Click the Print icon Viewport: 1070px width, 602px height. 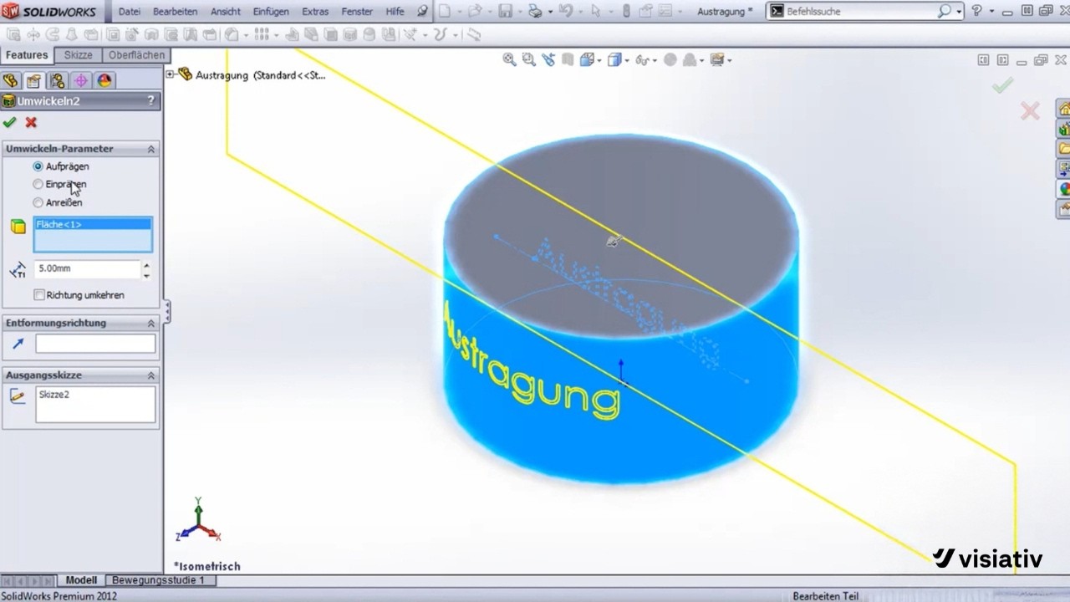pyautogui.click(x=535, y=11)
